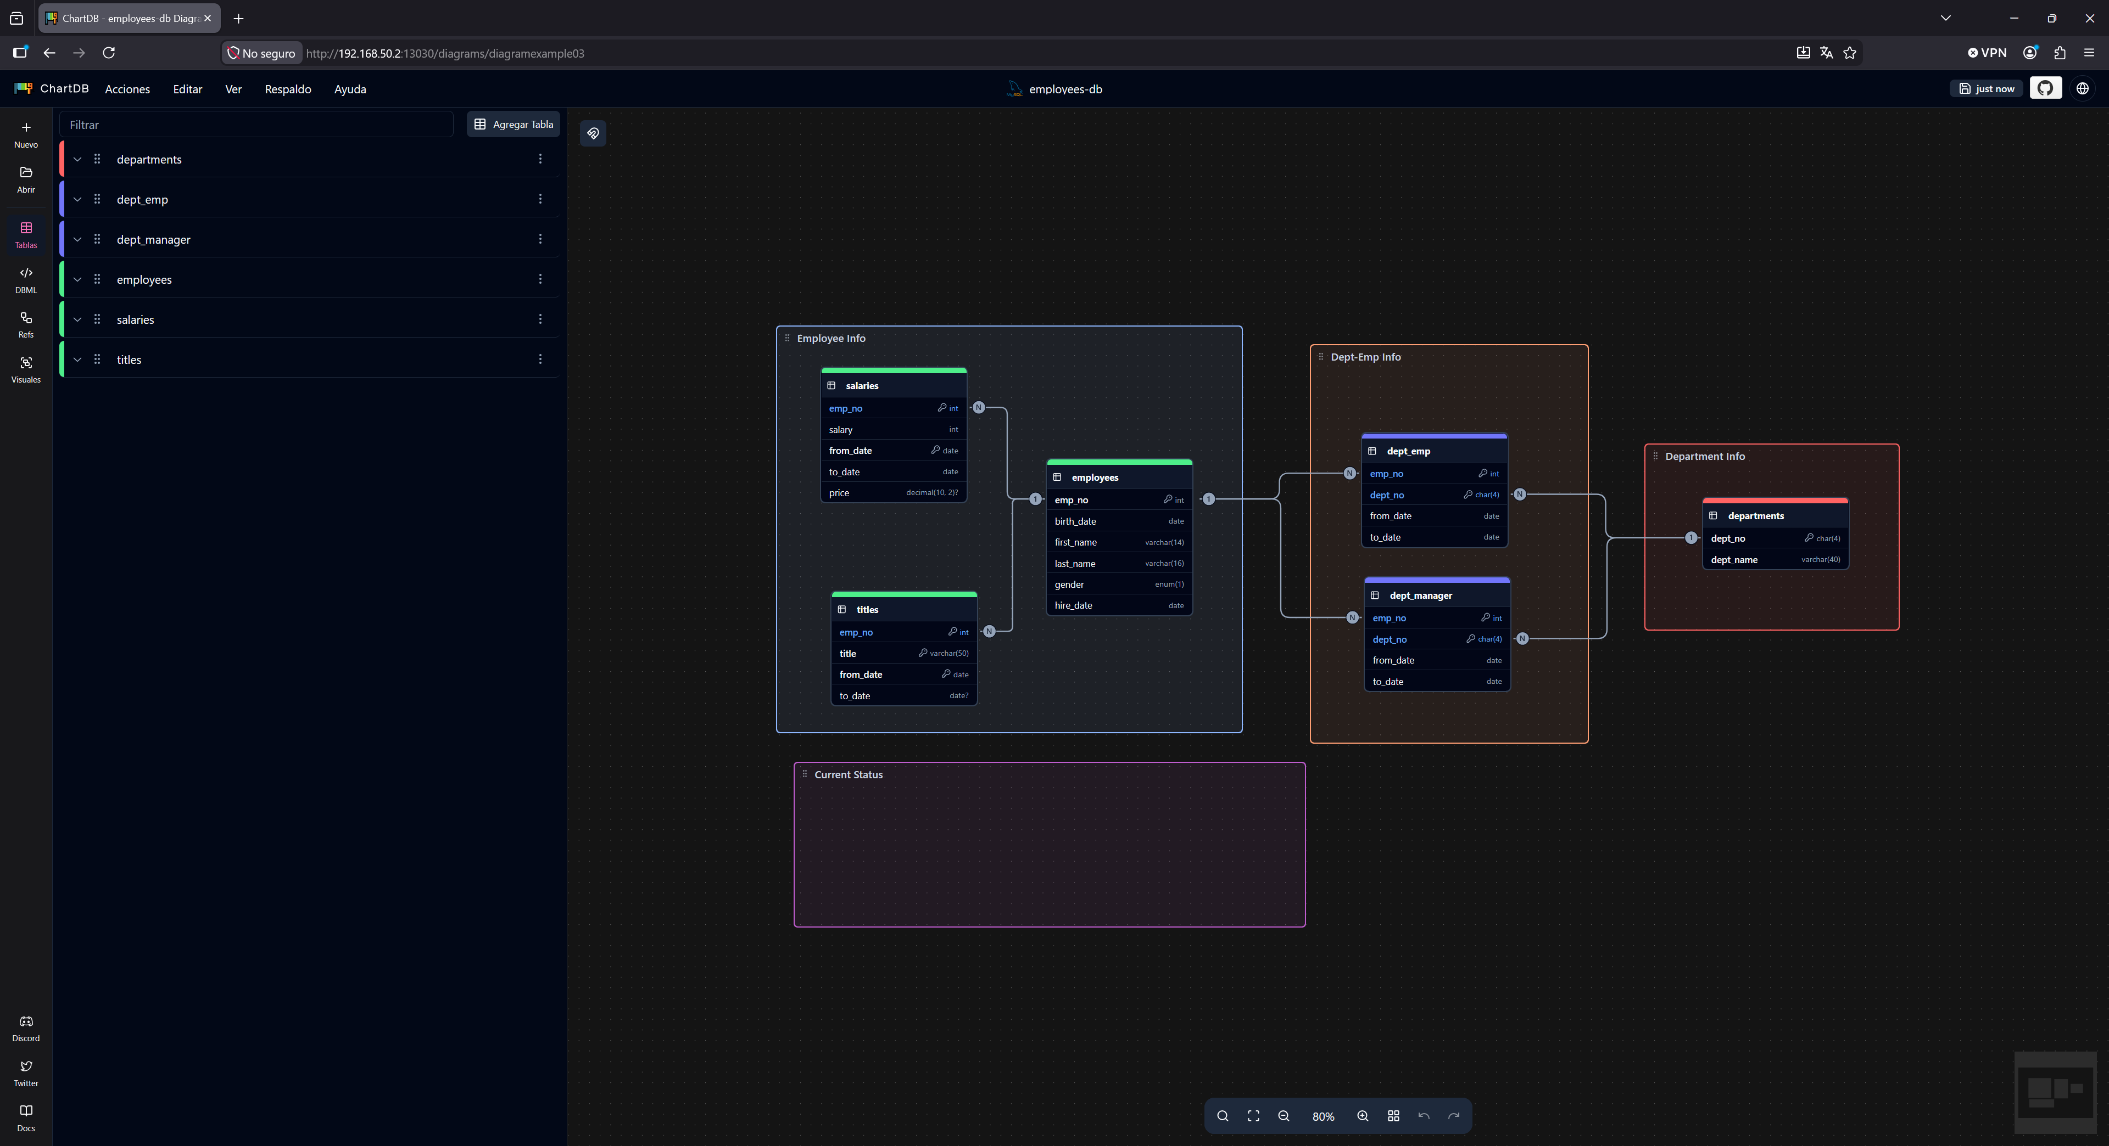Image resolution: width=2109 pixels, height=1146 pixels.
Task: Open the dept_manager row three-dot menu
Action: tap(540, 239)
